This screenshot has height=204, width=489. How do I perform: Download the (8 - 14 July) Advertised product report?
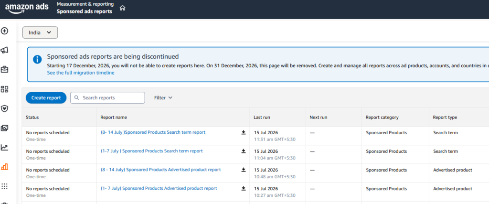click(x=244, y=170)
